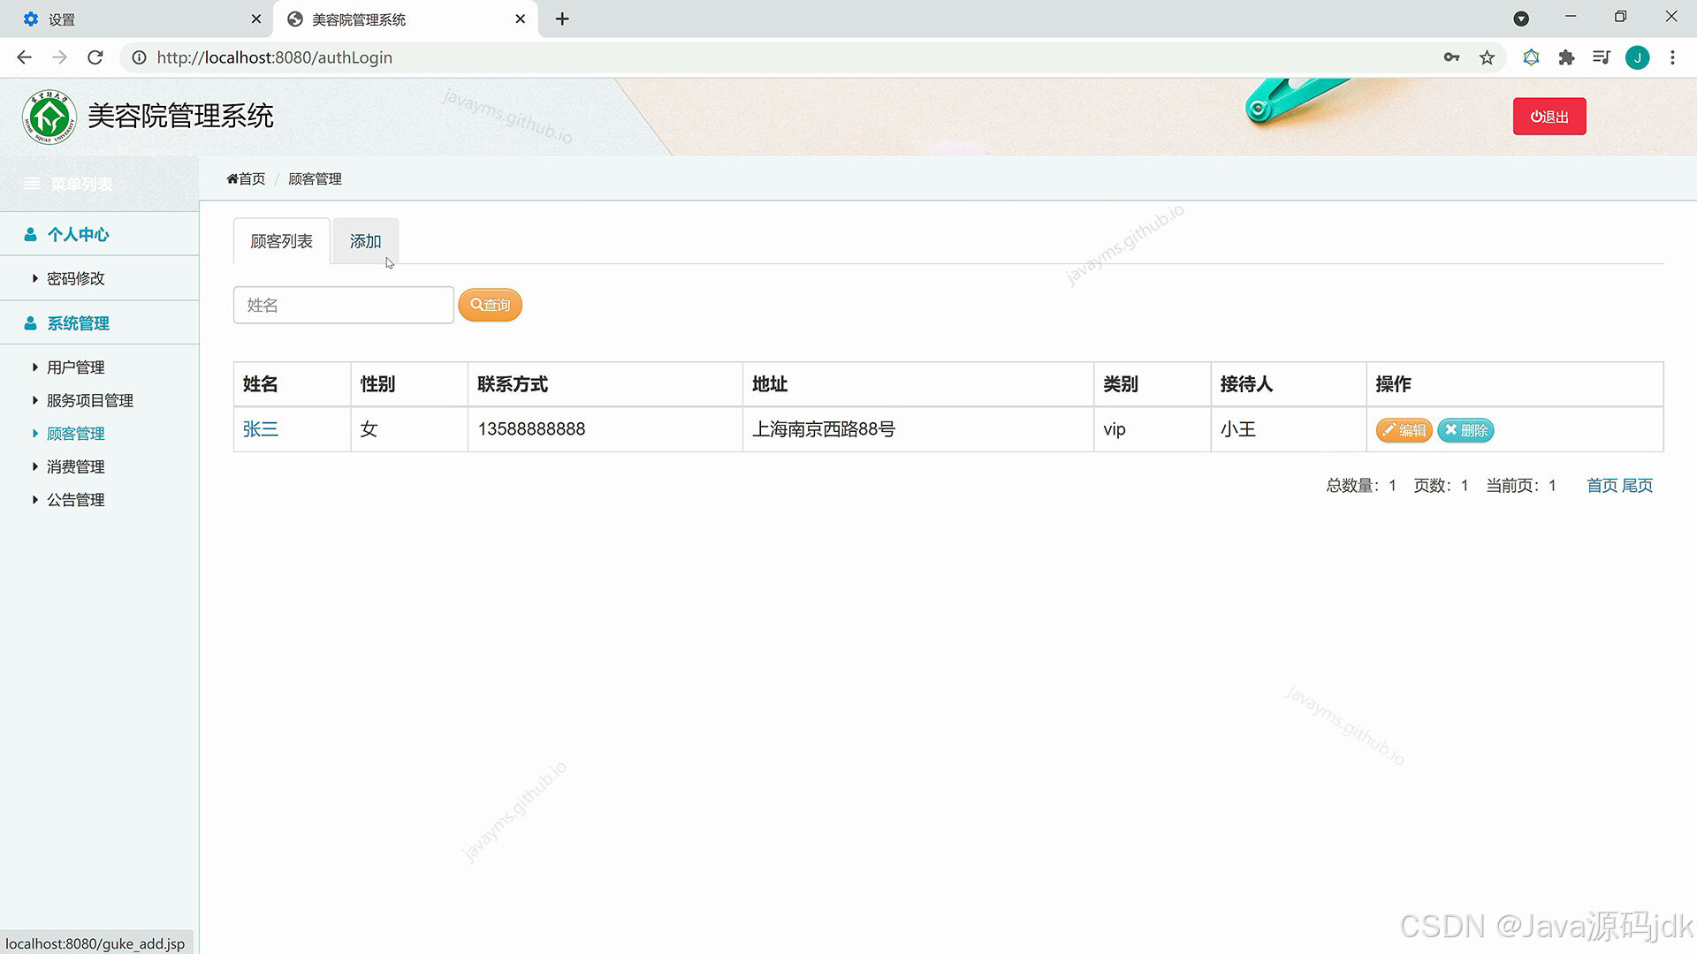This screenshot has width=1697, height=954.
Task: Expand the 个人中心 section
Action: click(99, 234)
